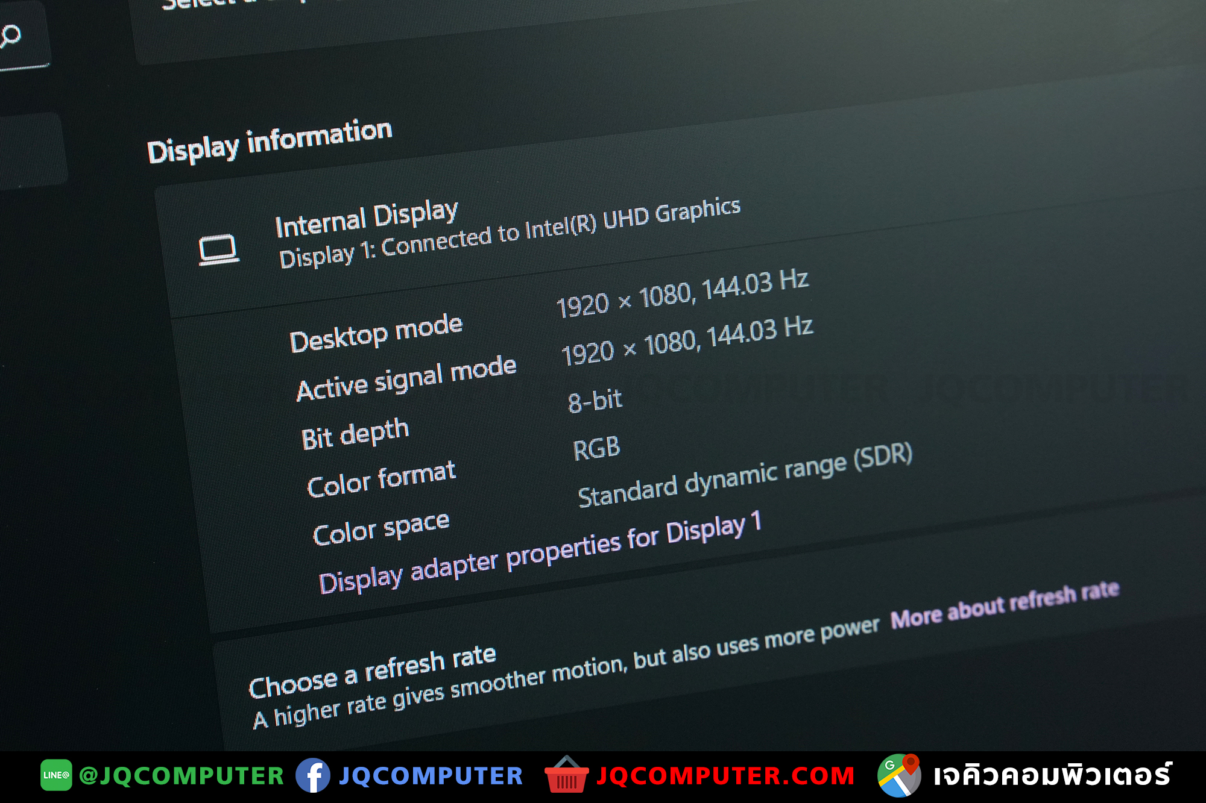Click the Facebook logo icon
1206x803 pixels.
[313, 775]
